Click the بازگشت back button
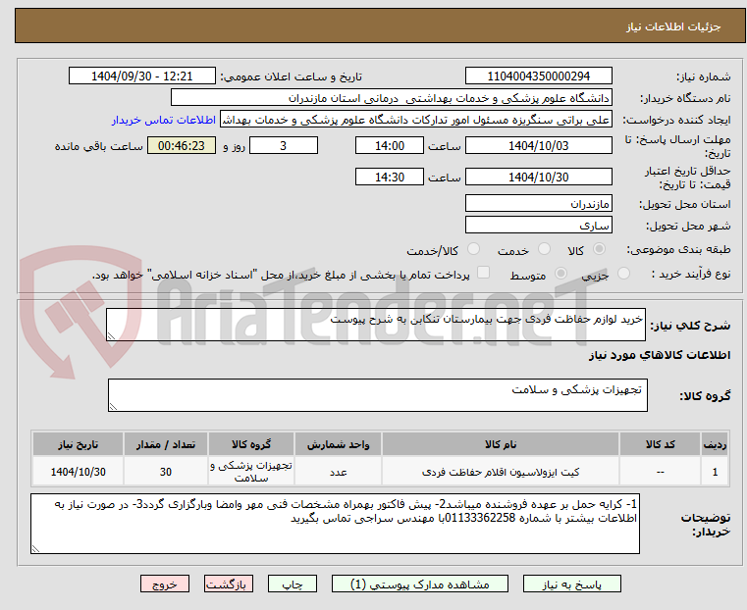Screen dimensions: 747x610 229,584
